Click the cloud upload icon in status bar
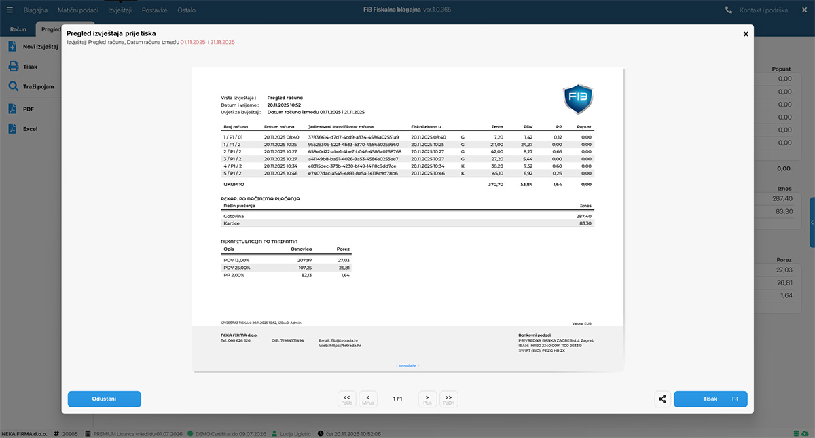 click(805, 433)
